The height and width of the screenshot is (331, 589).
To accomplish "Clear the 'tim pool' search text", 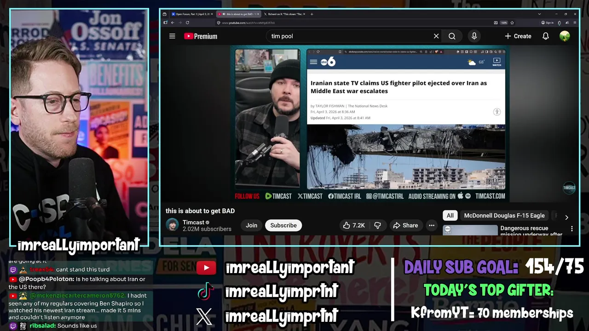I will click(x=436, y=36).
